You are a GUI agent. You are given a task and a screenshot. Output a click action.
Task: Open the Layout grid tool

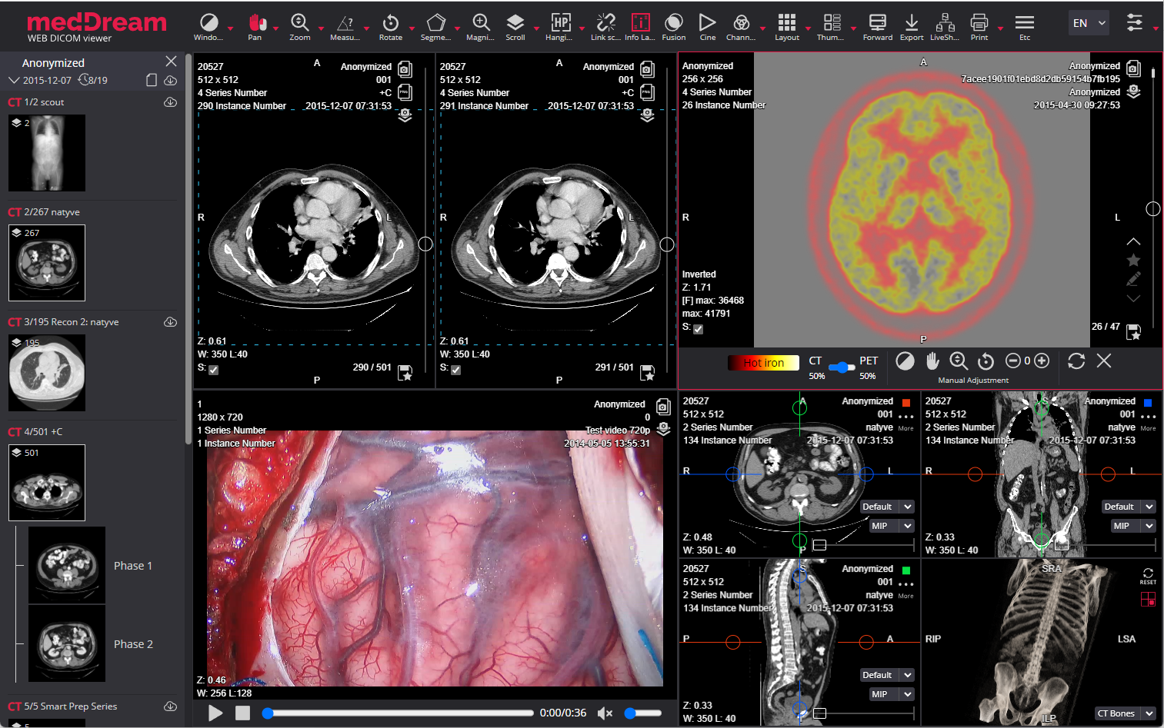coord(786,23)
